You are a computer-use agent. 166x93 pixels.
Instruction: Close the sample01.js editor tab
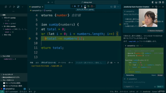[43, 7]
